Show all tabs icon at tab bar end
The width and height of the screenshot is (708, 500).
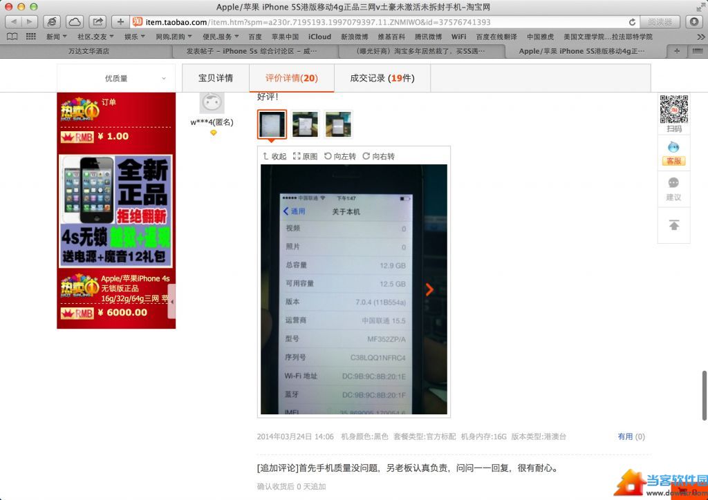click(x=697, y=51)
